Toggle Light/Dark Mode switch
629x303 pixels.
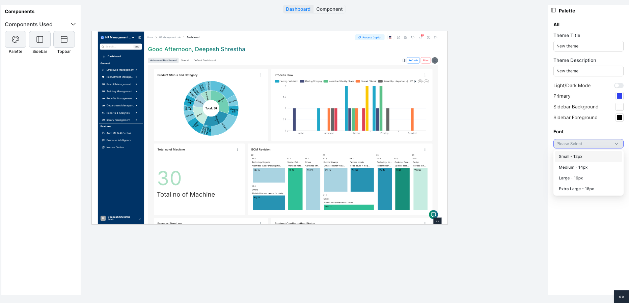(619, 86)
